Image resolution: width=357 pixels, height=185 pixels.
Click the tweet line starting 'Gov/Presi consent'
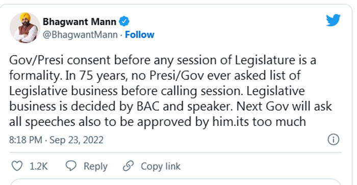(x=163, y=61)
